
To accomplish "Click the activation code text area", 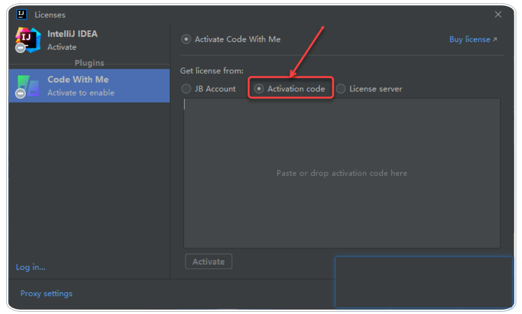I will (x=342, y=173).
